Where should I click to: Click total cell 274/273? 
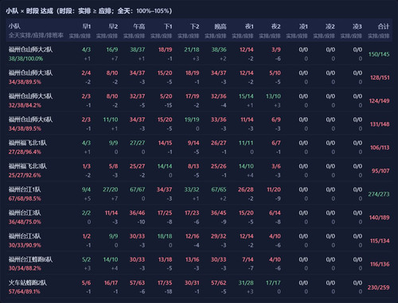click(x=379, y=195)
